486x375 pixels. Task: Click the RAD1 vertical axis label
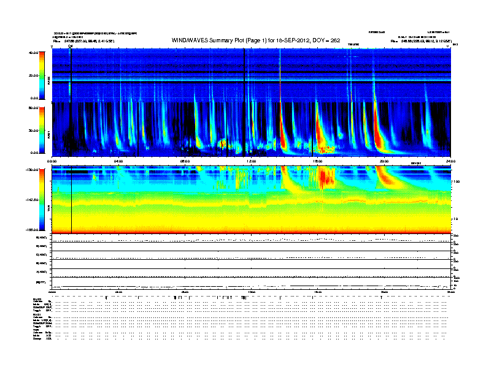coord(48,134)
